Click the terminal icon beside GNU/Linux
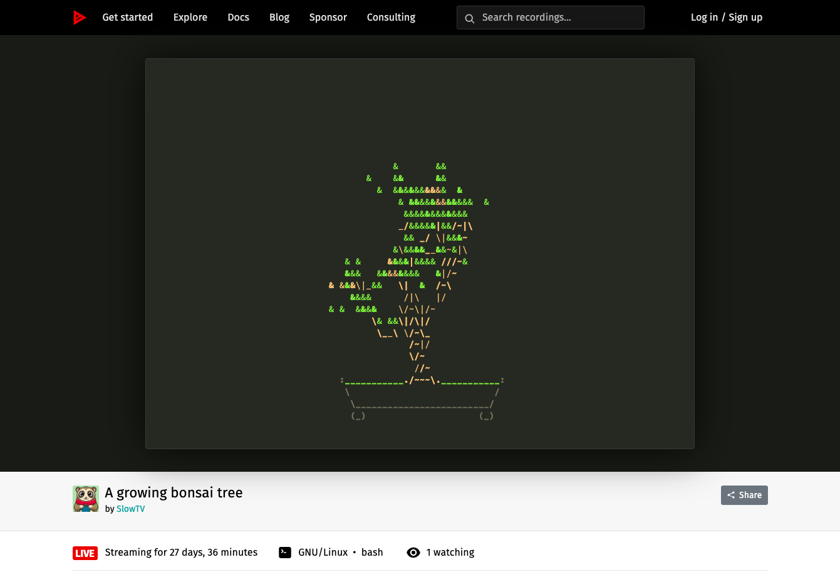The width and height of the screenshot is (840, 582). [285, 553]
